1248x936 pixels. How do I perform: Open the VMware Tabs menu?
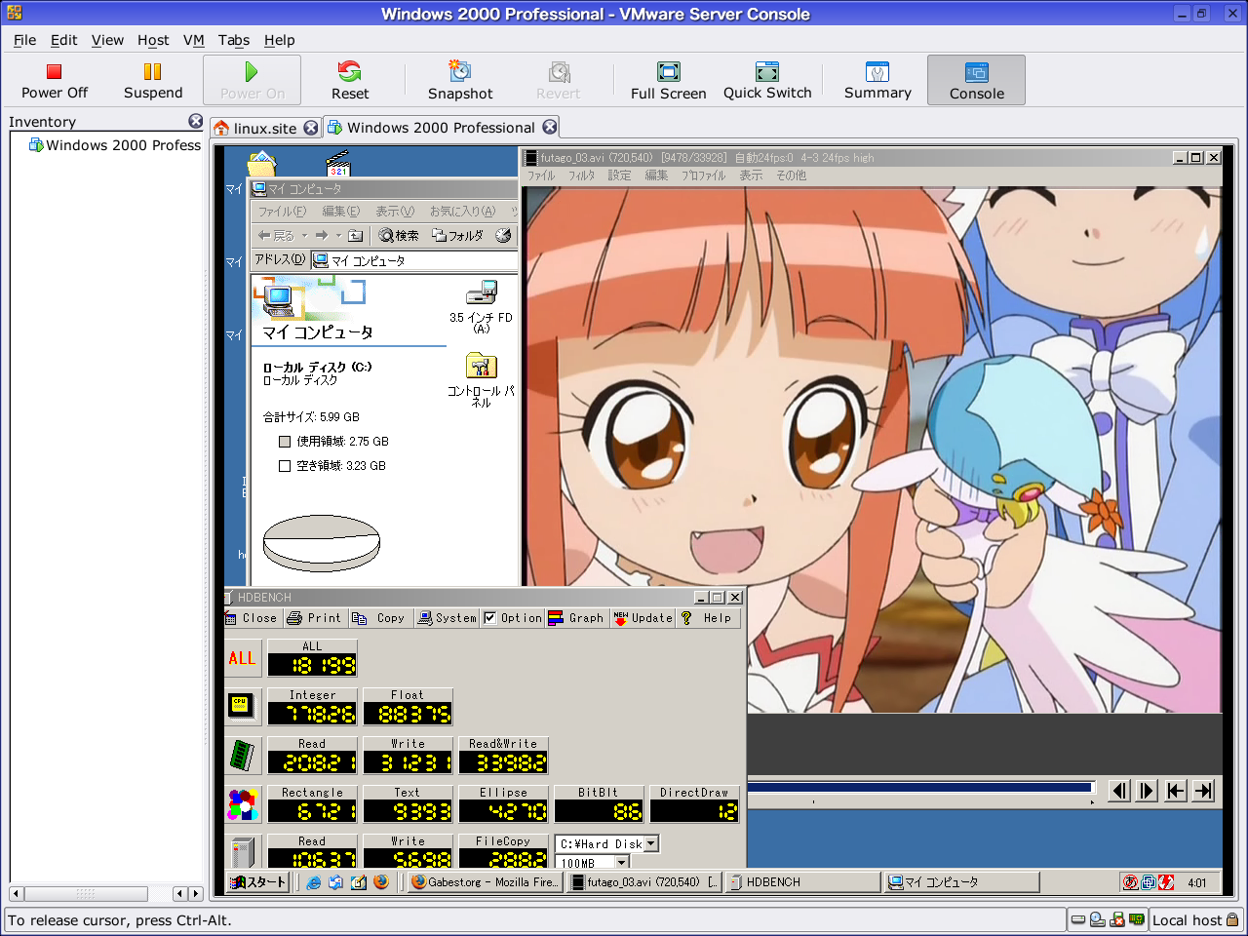tap(233, 40)
